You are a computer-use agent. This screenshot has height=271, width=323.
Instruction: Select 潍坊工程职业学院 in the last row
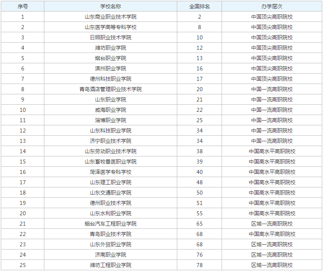click(111, 265)
